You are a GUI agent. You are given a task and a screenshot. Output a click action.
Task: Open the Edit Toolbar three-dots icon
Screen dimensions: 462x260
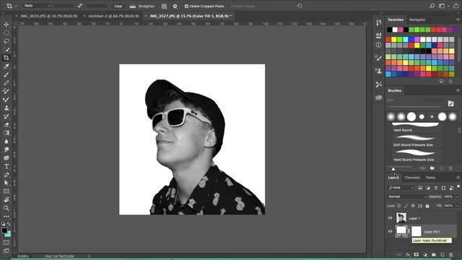(x=6, y=216)
